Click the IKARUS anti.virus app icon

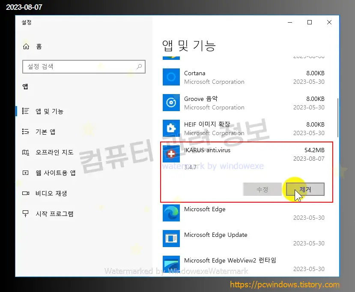click(171, 154)
